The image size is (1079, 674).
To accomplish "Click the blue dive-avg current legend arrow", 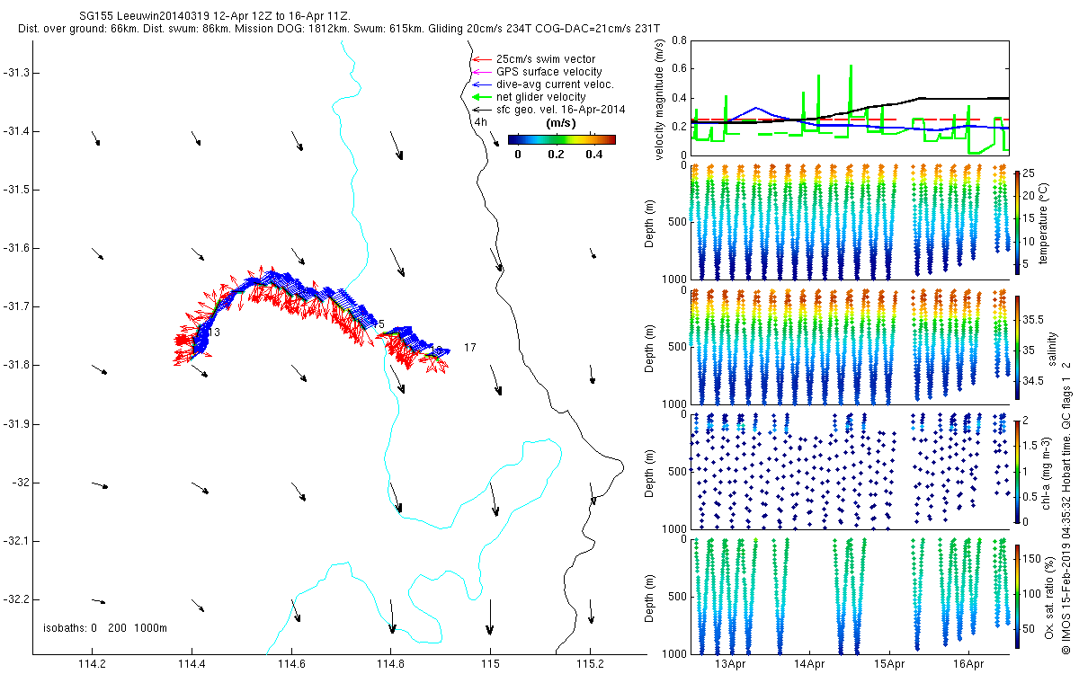I will point(481,84).
